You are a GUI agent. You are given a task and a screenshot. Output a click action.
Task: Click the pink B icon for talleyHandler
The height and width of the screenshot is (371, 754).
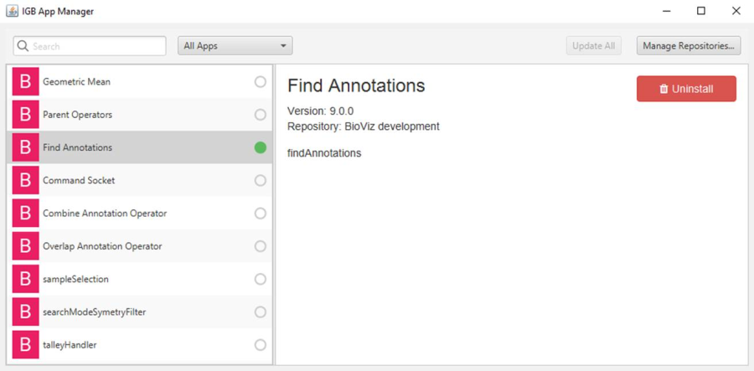(x=25, y=344)
